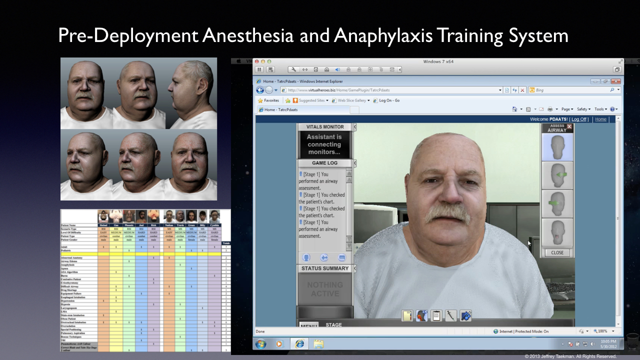Click the message icon under game log
Screen dimensions: 640x360
pyautogui.click(x=342, y=257)
